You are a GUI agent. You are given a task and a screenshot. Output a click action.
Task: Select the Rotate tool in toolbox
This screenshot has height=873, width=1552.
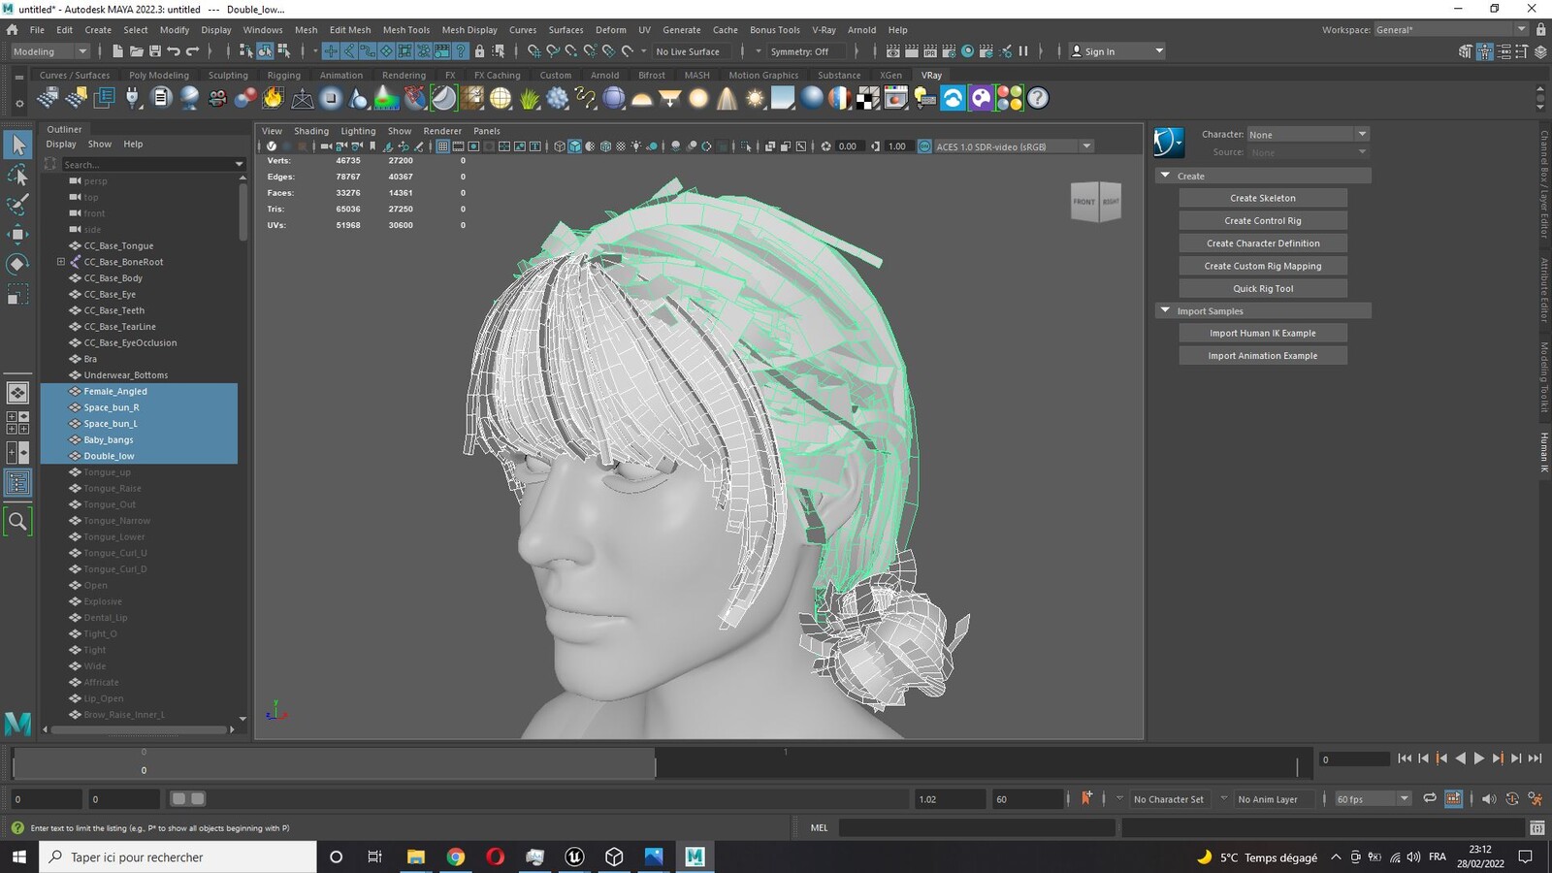coord(17,264)
